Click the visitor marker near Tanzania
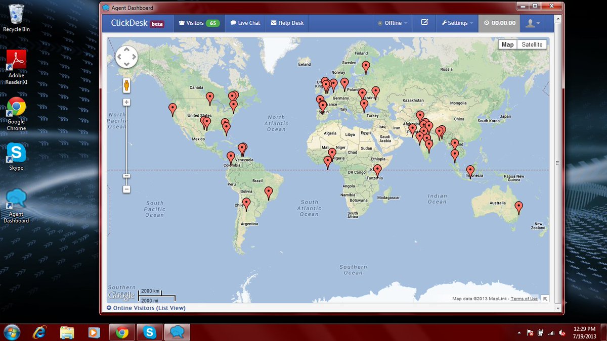 pyautogui.click(x=377, y=171)
